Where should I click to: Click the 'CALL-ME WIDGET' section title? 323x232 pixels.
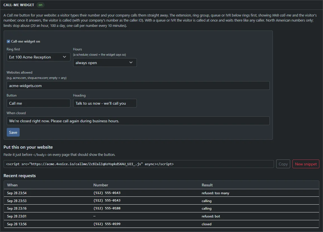[x=19, y=5]
